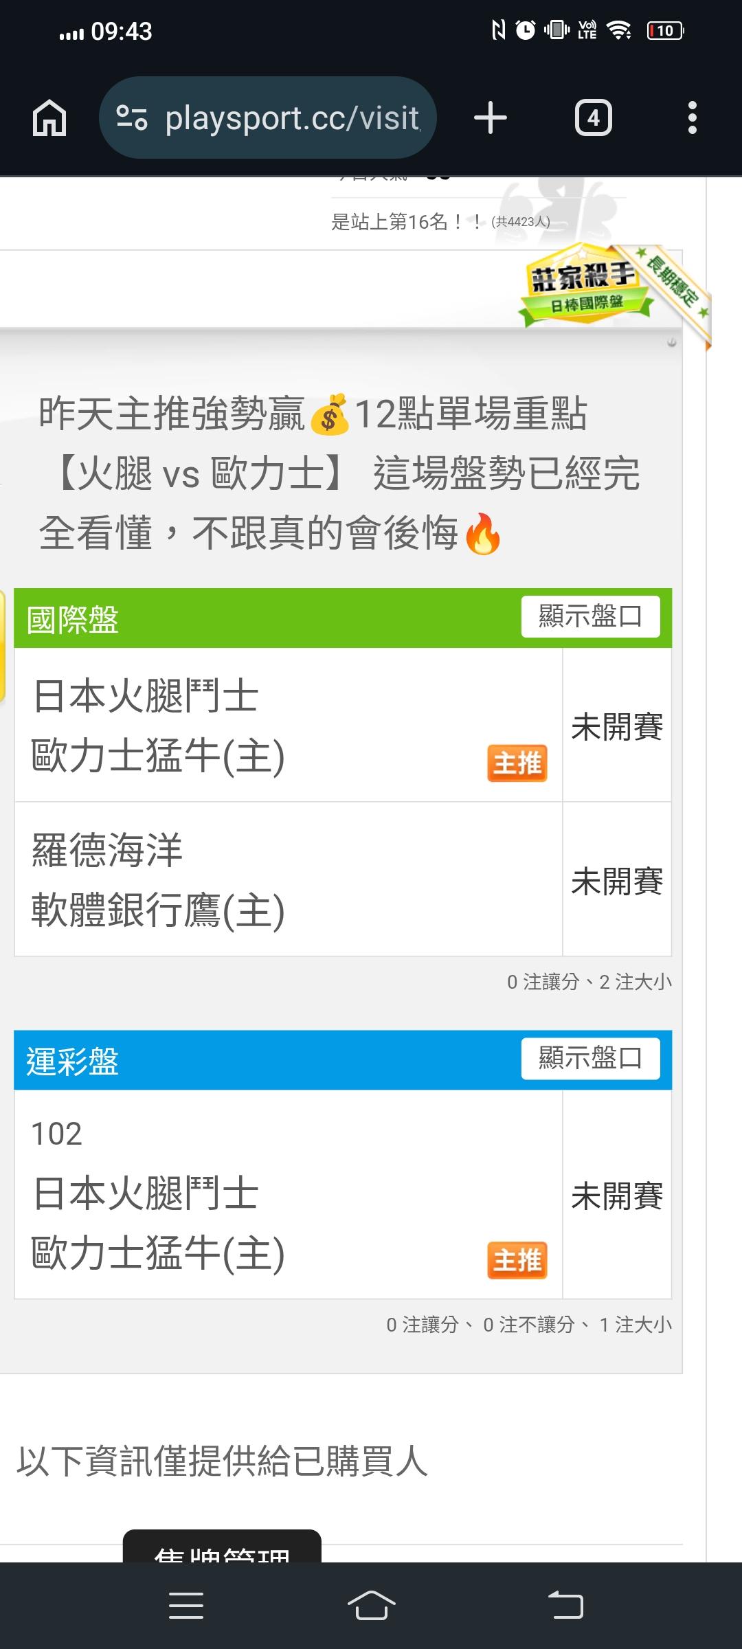Image resolution: width=742 pixels, height=1649 pixels.
Task: Select the 國際盤 section header
Action: pyautogui.click(x=73, y=619)
